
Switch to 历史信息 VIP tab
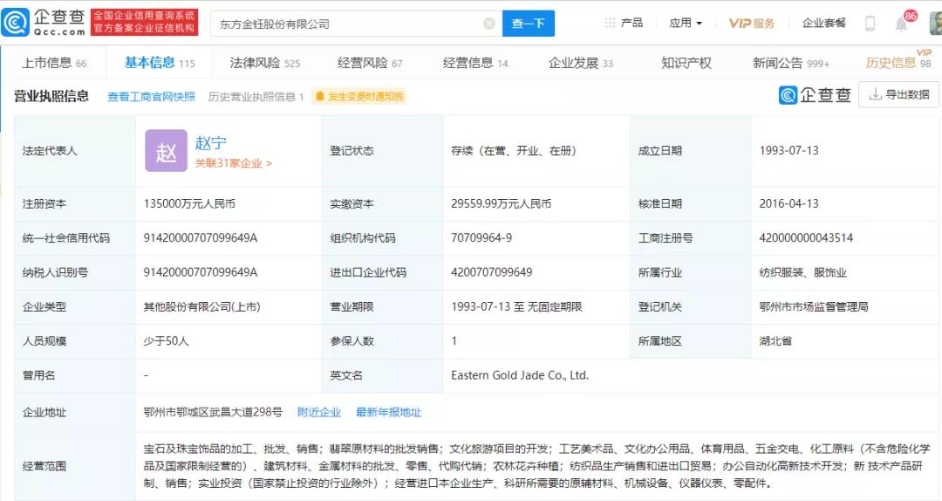(898, 61)
